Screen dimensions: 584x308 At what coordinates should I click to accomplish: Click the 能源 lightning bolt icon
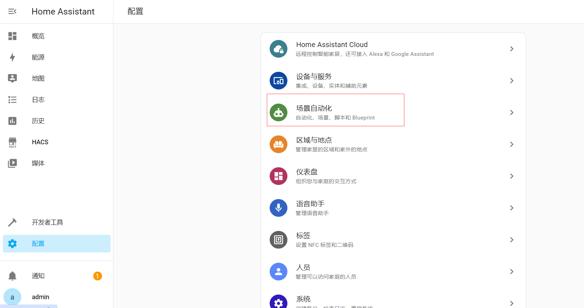coord(12,57)
